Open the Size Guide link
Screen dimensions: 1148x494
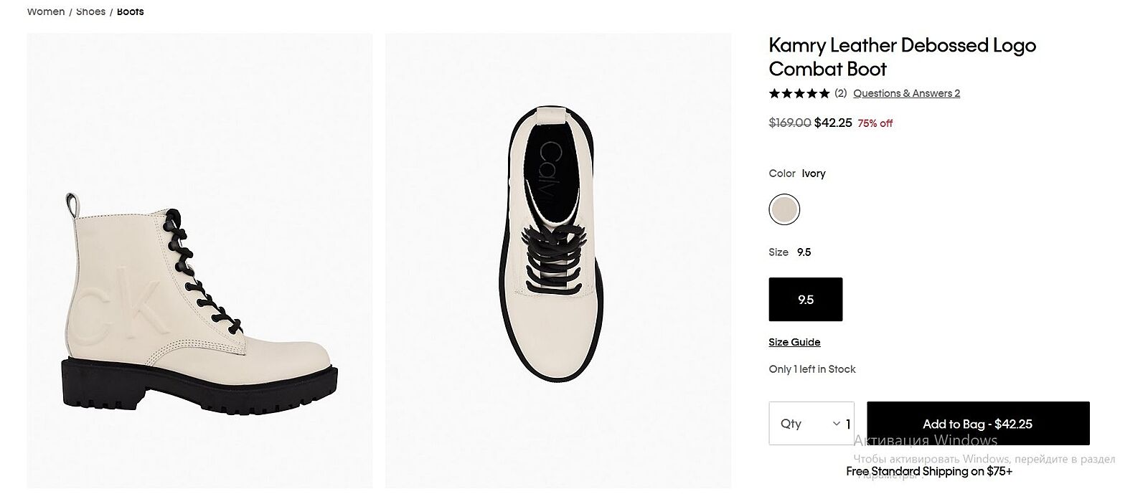coord(794,342)
